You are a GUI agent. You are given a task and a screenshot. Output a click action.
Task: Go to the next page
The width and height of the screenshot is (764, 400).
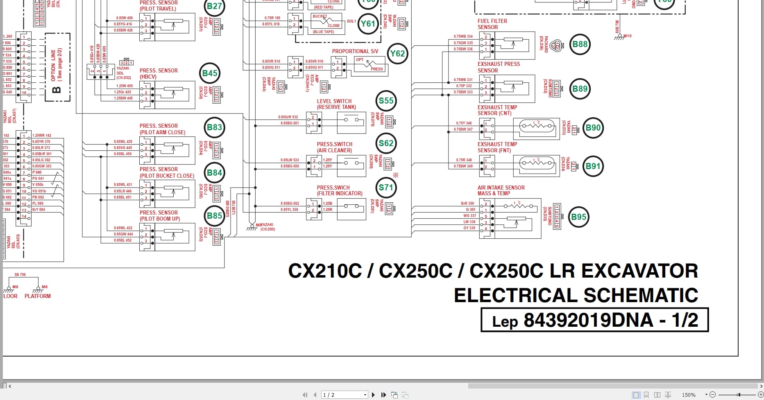(373, 395)
